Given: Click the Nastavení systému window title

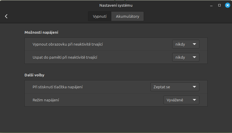Looking at the screenshot, I should pyautogui.click(x=116, y=5).
